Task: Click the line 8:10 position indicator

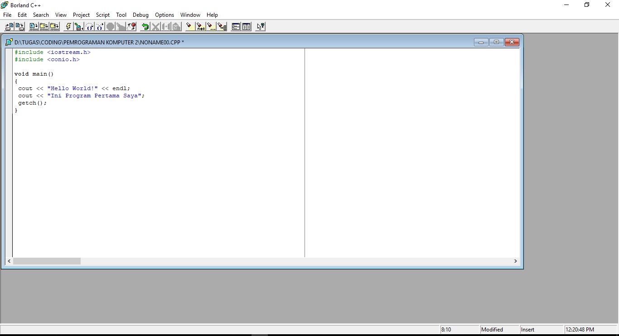Action: (x=446, y=329)
